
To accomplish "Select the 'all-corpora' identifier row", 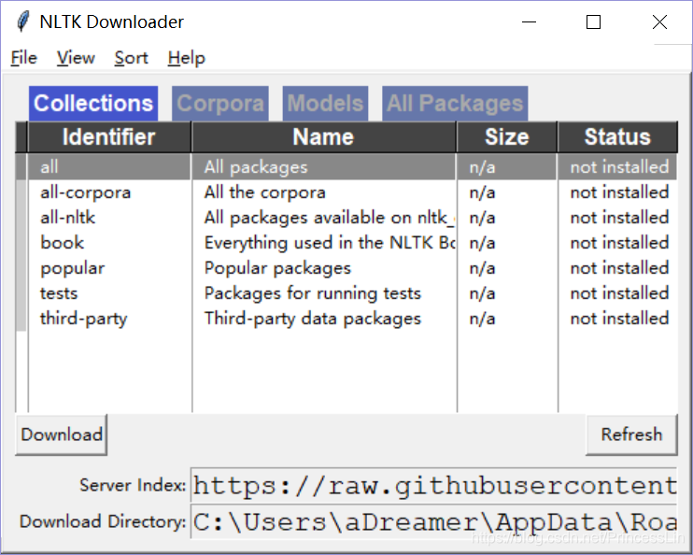I will tap(109, 192).
